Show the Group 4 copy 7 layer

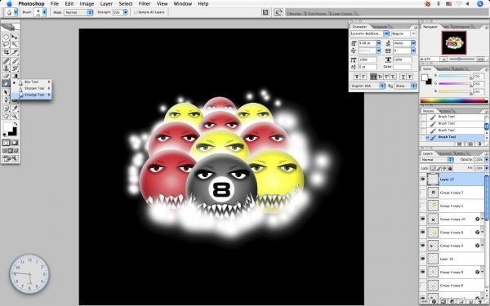[x=423, y=193]
